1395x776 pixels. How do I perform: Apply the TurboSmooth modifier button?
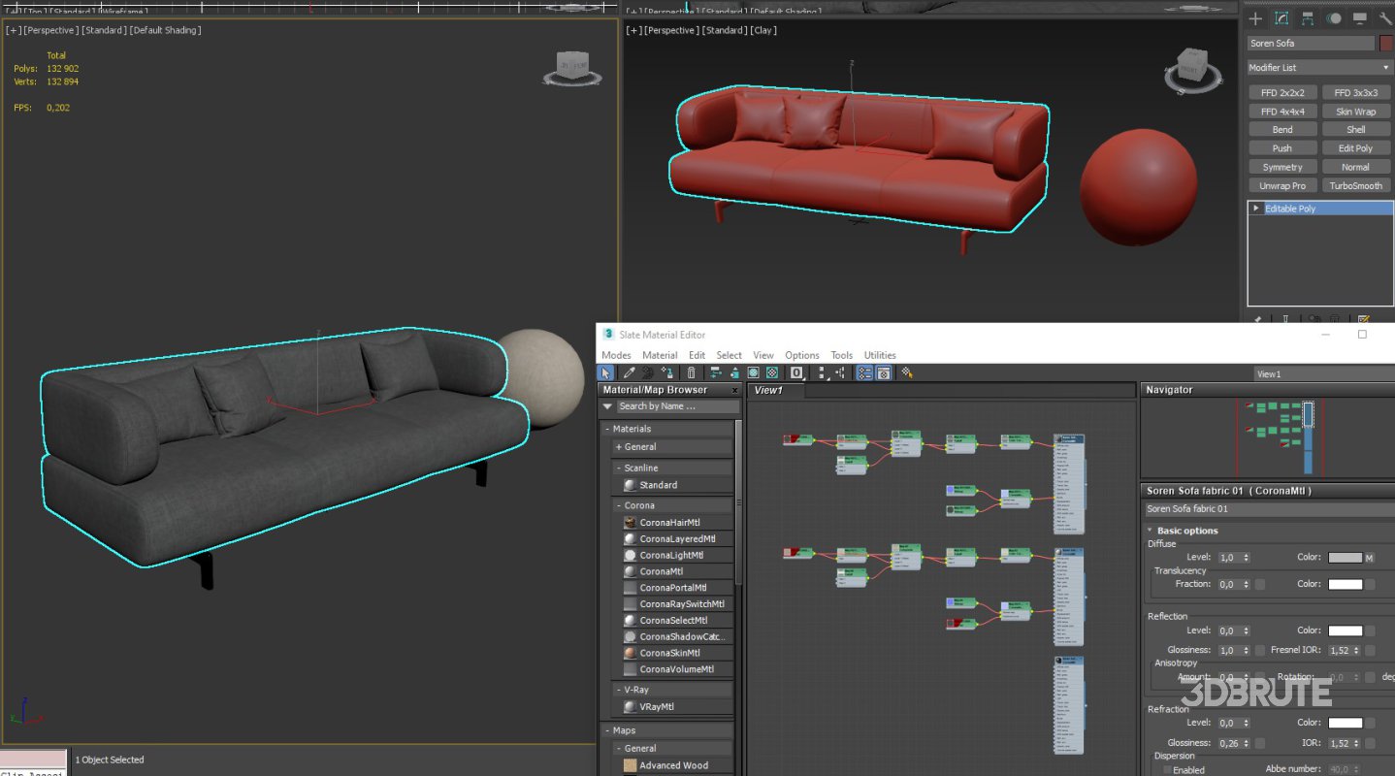1355,185
